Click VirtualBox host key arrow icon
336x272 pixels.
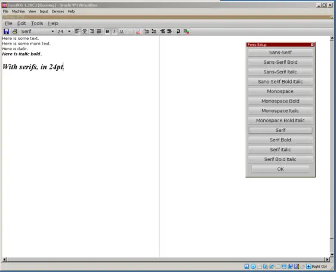[x=309, y=267]
